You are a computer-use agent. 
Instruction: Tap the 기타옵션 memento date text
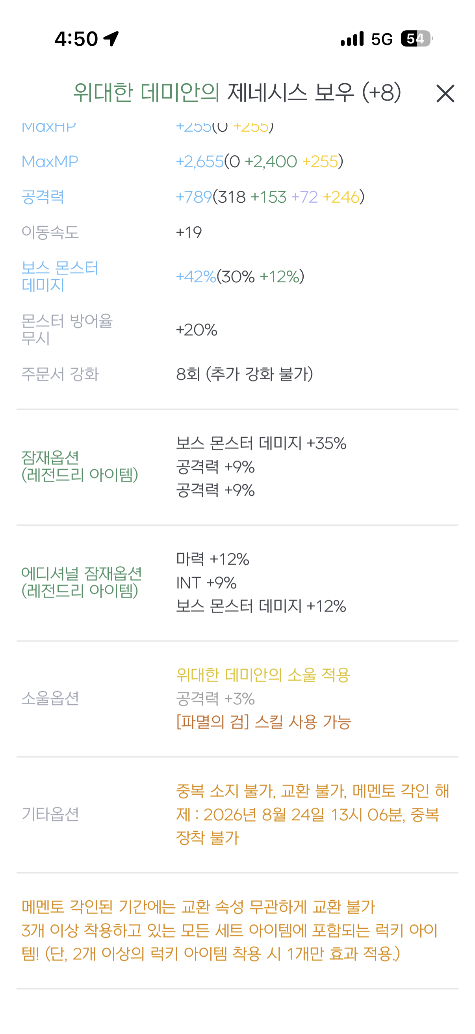(313, 814)
